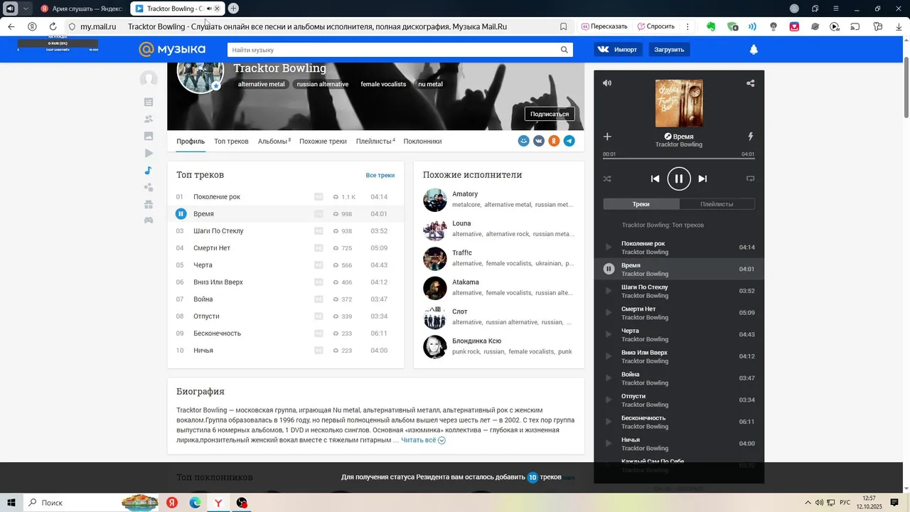Pause playback with the round button
Image resolution: width=910 pixels, height=512 pixels.
[679, 178]
